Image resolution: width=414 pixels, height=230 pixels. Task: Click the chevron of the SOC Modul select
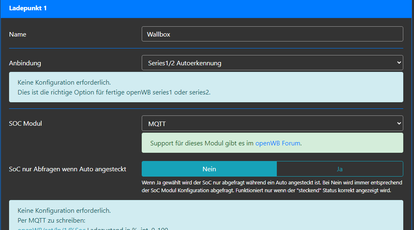pos(398,123)
